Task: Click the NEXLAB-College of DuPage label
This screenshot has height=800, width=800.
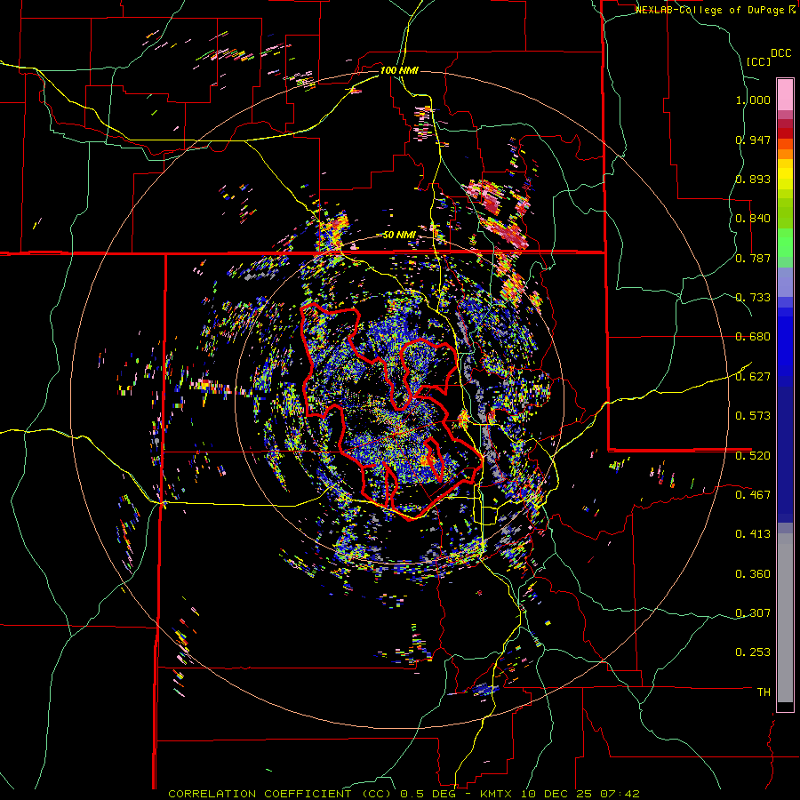Action: coord(710,10)
